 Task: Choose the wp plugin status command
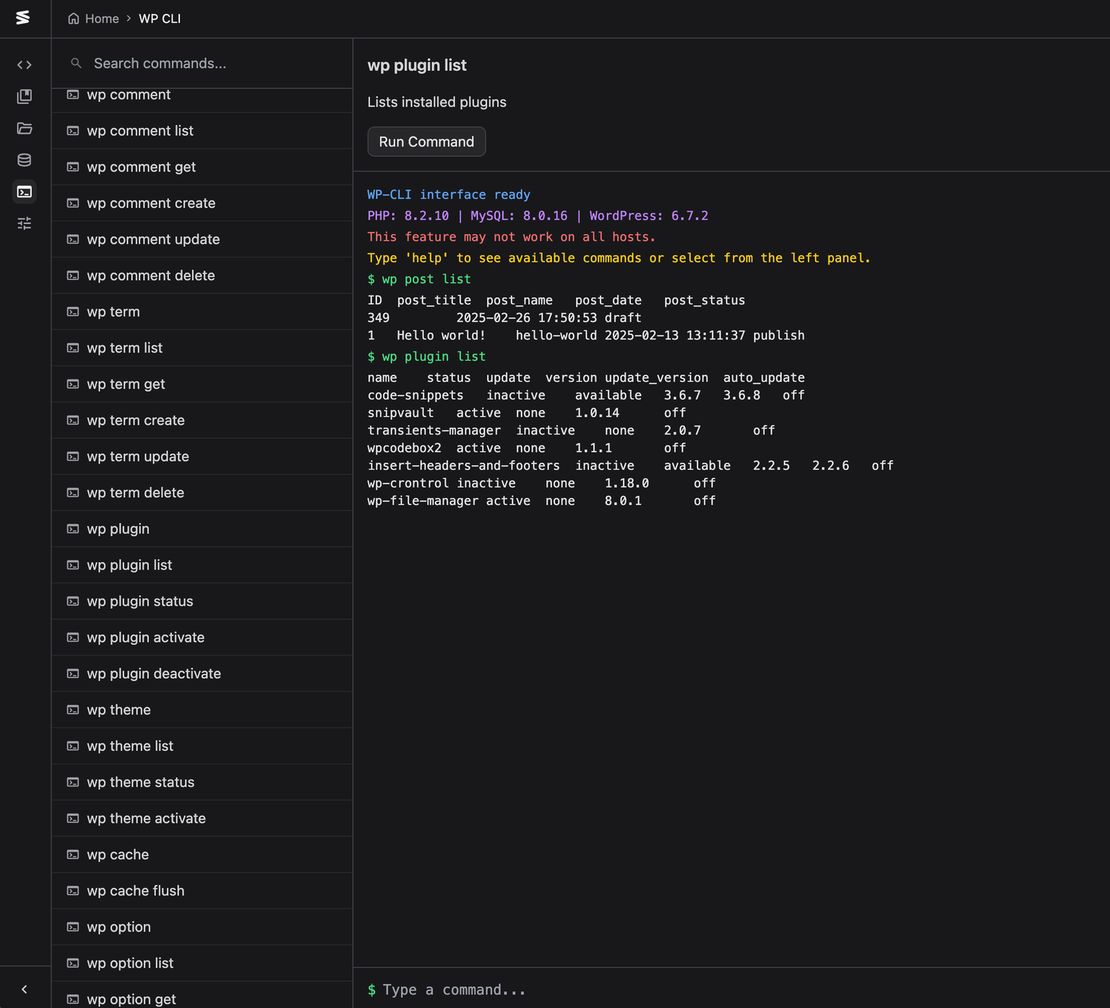pyautogui.click(x=202, y=601)
